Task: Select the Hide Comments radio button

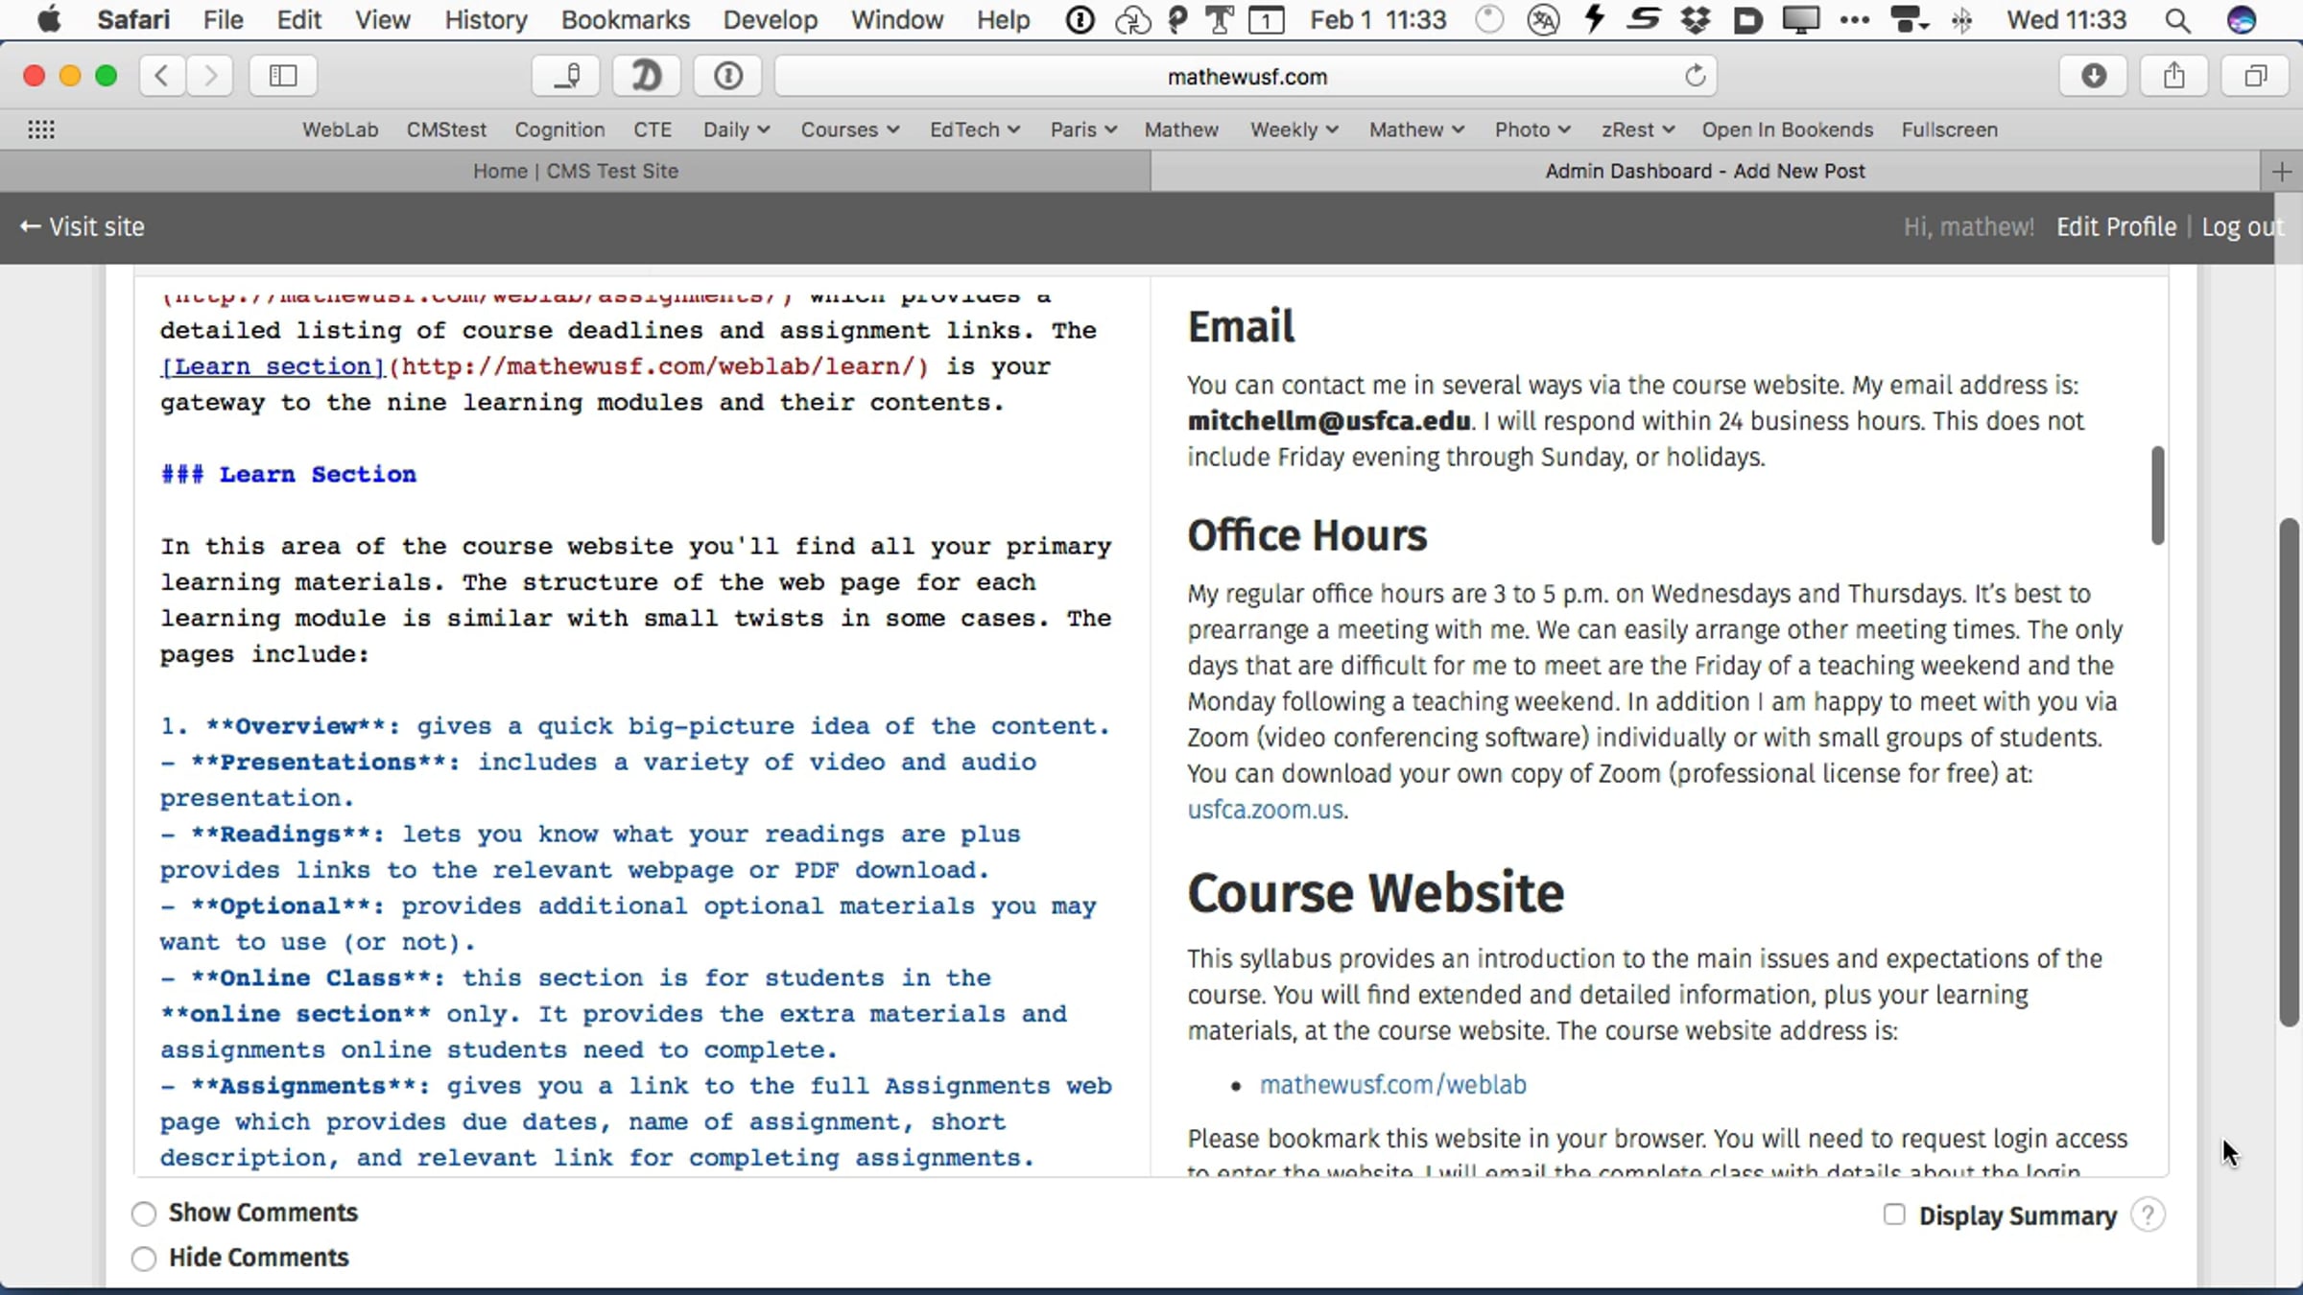Action: point(144,1259)
